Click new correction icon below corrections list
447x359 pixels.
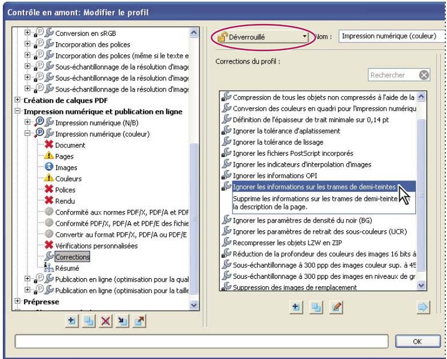pos(296,307)
